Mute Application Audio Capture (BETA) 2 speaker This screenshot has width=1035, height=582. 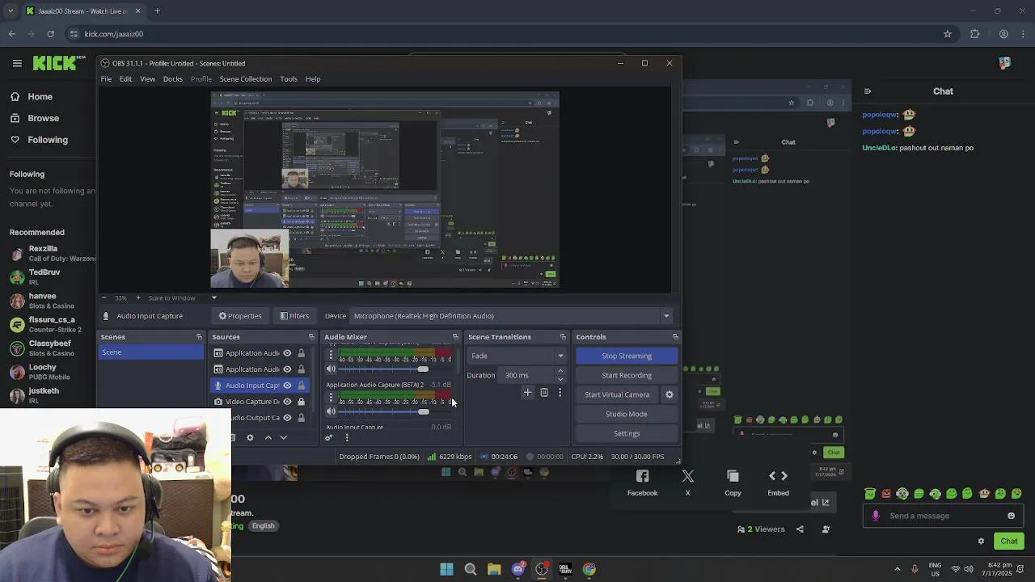pyautogui.click(x=331, y=411)
